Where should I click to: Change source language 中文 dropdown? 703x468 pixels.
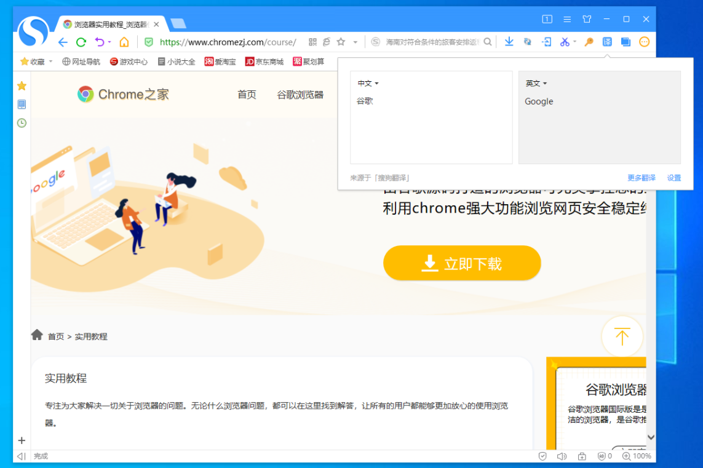point(368,84)
